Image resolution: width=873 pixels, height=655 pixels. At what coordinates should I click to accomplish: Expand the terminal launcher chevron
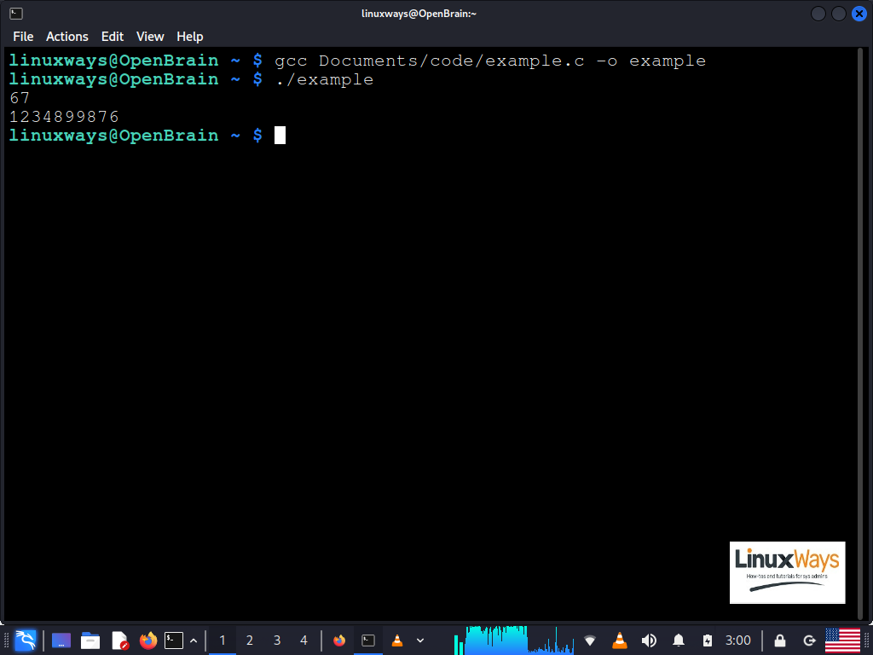pos(194,640)
